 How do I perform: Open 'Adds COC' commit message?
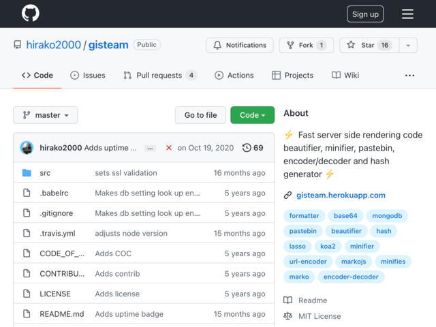click(113, 253)
